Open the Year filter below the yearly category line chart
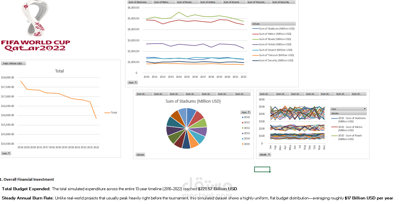This screenshot has height=204, width=415. coord(133,82)
